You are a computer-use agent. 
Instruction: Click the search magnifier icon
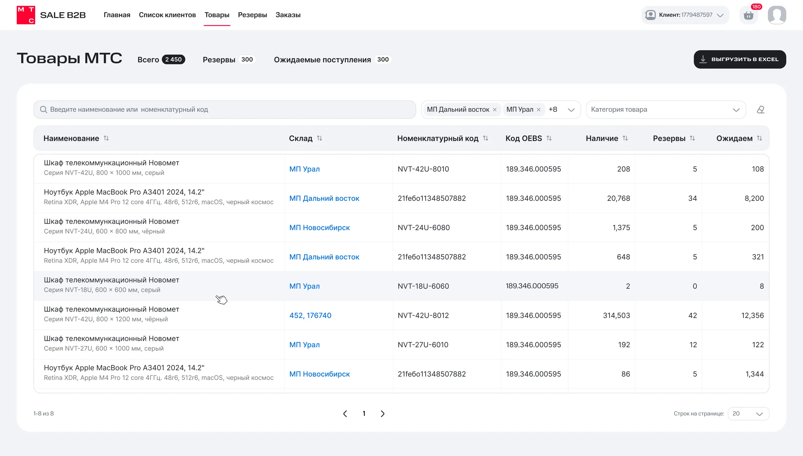43,109
